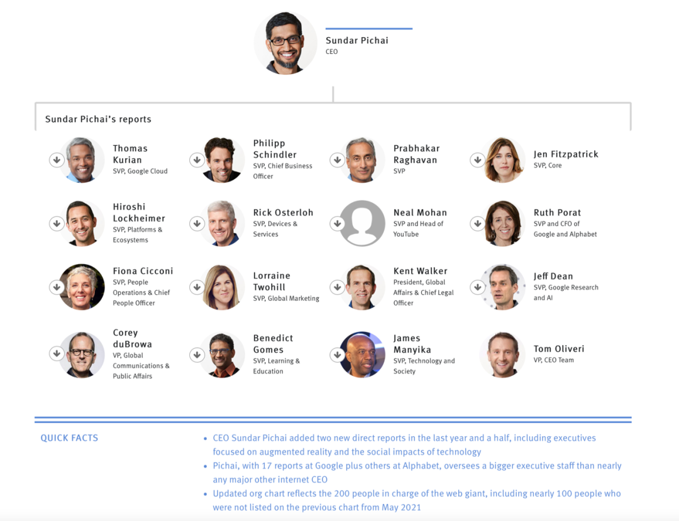Expand reports under Hiroshi Lockheimer

click(57, 223)
